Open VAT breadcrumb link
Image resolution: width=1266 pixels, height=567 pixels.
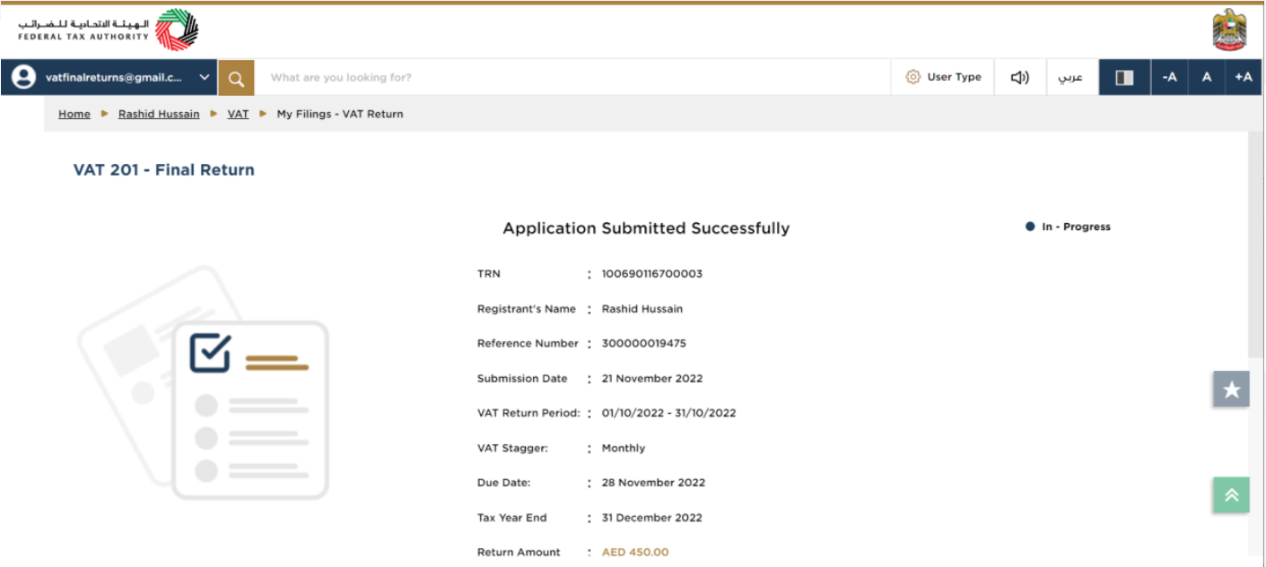click(x=238, y=114)
